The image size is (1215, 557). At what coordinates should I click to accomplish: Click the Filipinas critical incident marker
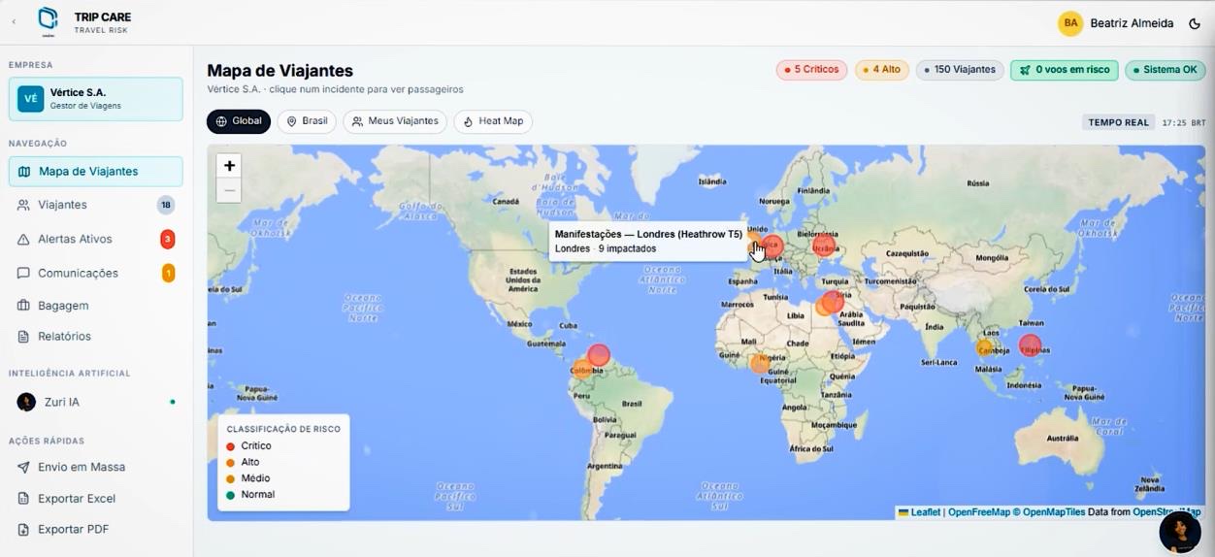[1030, 344]
